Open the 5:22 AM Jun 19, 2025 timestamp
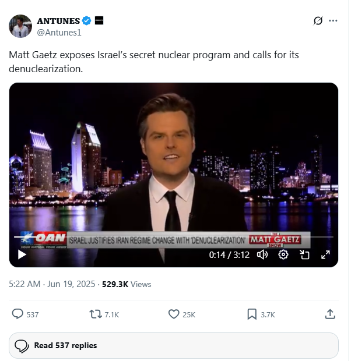The height and width of the screenshot is (361, 351). pyautogui.click(x=52, y=284)
